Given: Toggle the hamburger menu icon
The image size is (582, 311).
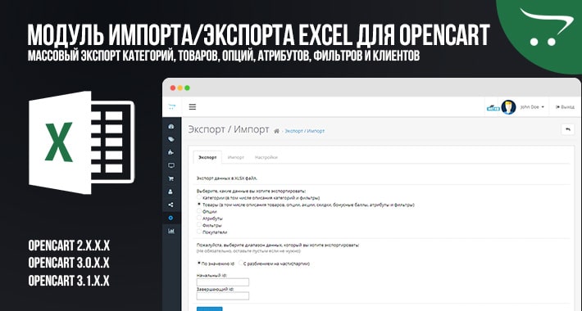Looking at the screenshot, I should [x=193, y=107].
